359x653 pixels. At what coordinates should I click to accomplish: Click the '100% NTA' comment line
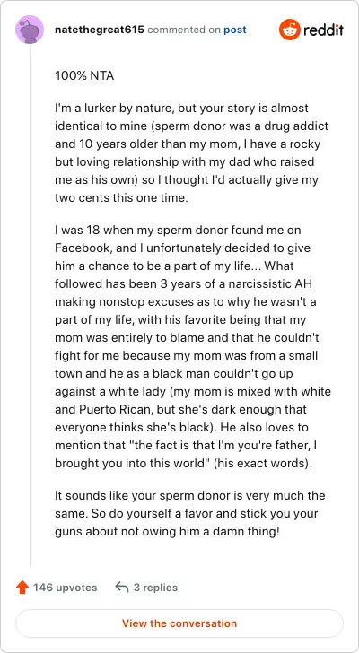[84, 76]
